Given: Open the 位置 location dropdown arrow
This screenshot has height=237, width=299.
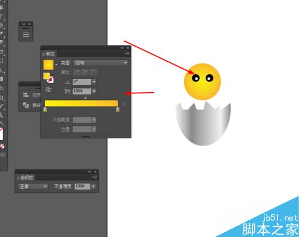Looking at the screenshot, I should click(94, 129).
